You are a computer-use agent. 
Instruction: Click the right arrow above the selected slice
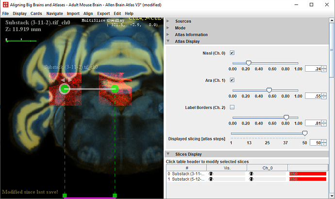[70, 80]
